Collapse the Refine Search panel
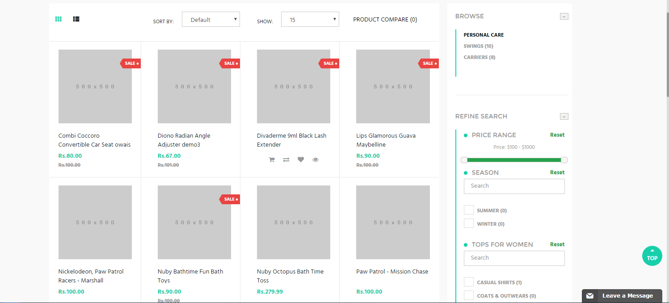 pyautogui.click(x=564, y=117)
